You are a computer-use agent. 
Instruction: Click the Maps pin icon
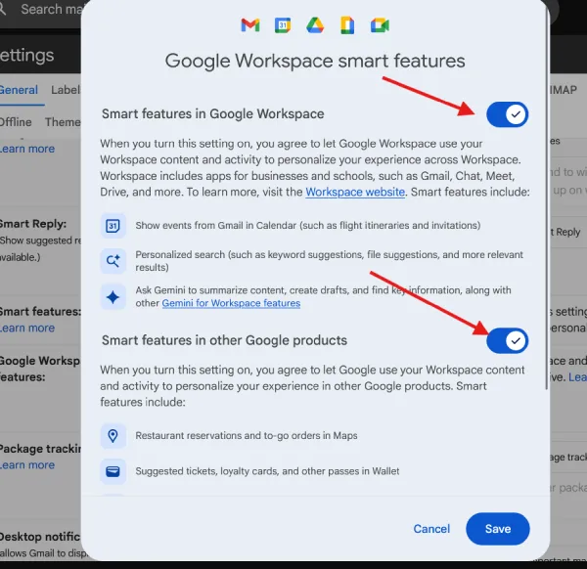click(113, 436)
